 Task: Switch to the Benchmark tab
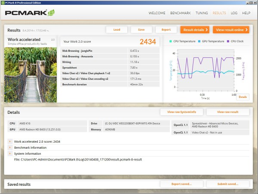point(180,13)
